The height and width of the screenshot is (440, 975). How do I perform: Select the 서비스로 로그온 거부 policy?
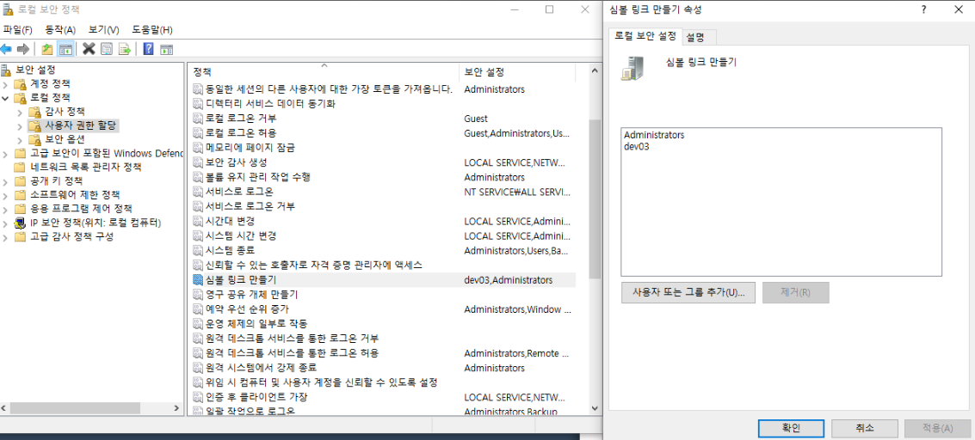(x=382, y=206)
